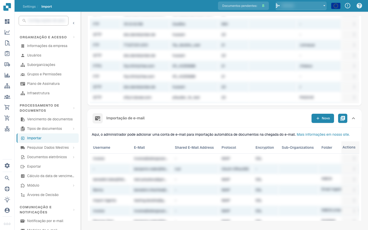The width and height of the screenshot is (368, 230).
Task: Open the people group icon in left rail
Action: [7, 97]
